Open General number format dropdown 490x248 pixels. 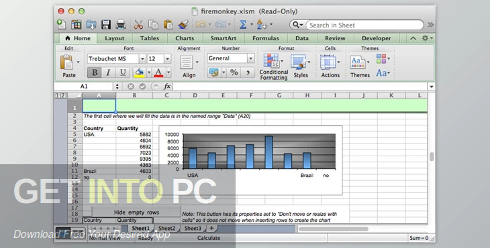pos(250,58)
